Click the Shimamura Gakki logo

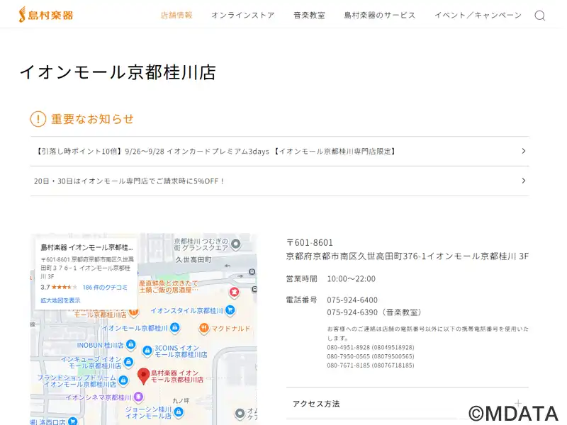(x=46, y=15)
